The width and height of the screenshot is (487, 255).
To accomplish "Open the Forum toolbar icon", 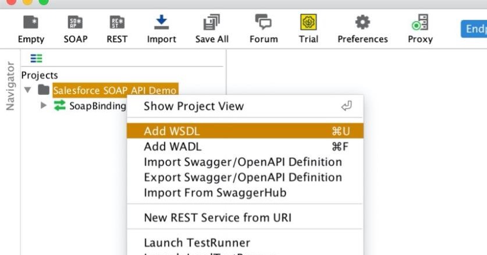I will [263, 23].
